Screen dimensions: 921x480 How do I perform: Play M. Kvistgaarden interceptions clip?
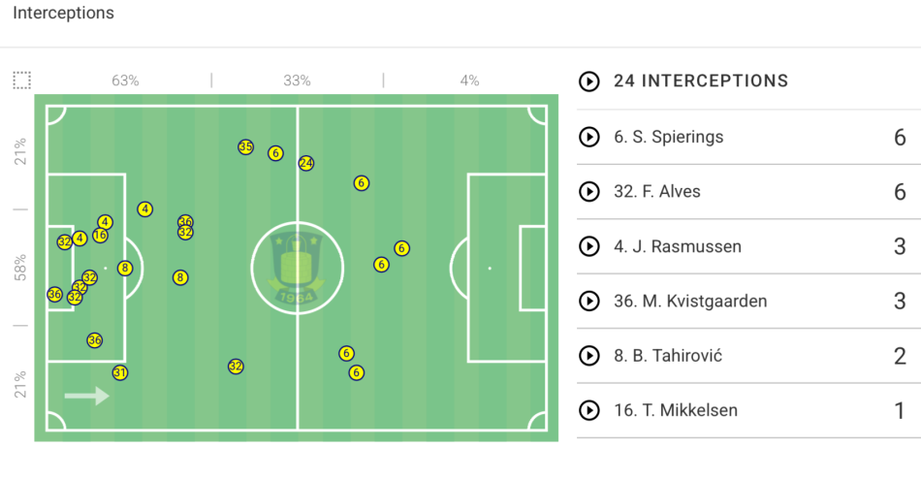tap(589, 301)
